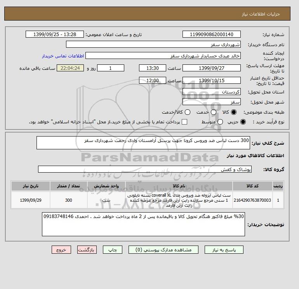Click the پاسخ به نیاز button

tap(224, 250)
